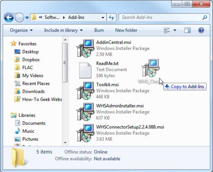The height and width of the screenshot is (172, 213).
Task: Select the ReadMe.txt file name
Action: click(107, 63)
